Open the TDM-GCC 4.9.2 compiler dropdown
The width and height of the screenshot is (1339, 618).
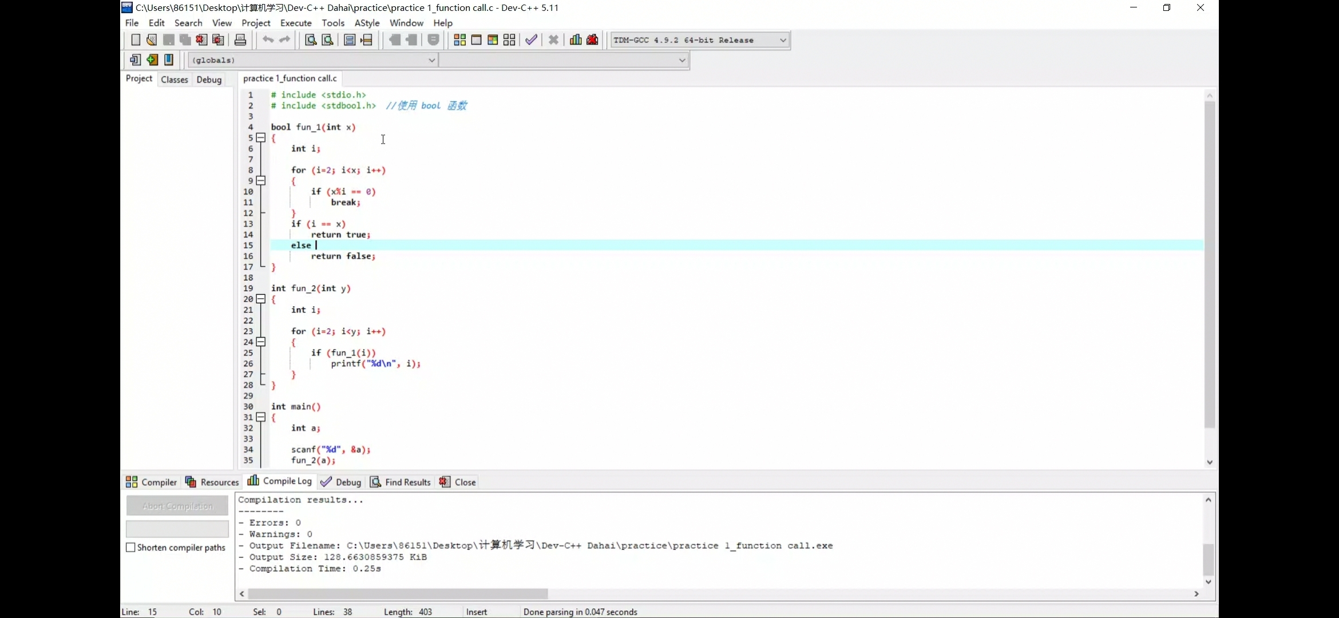coord(700,40)
